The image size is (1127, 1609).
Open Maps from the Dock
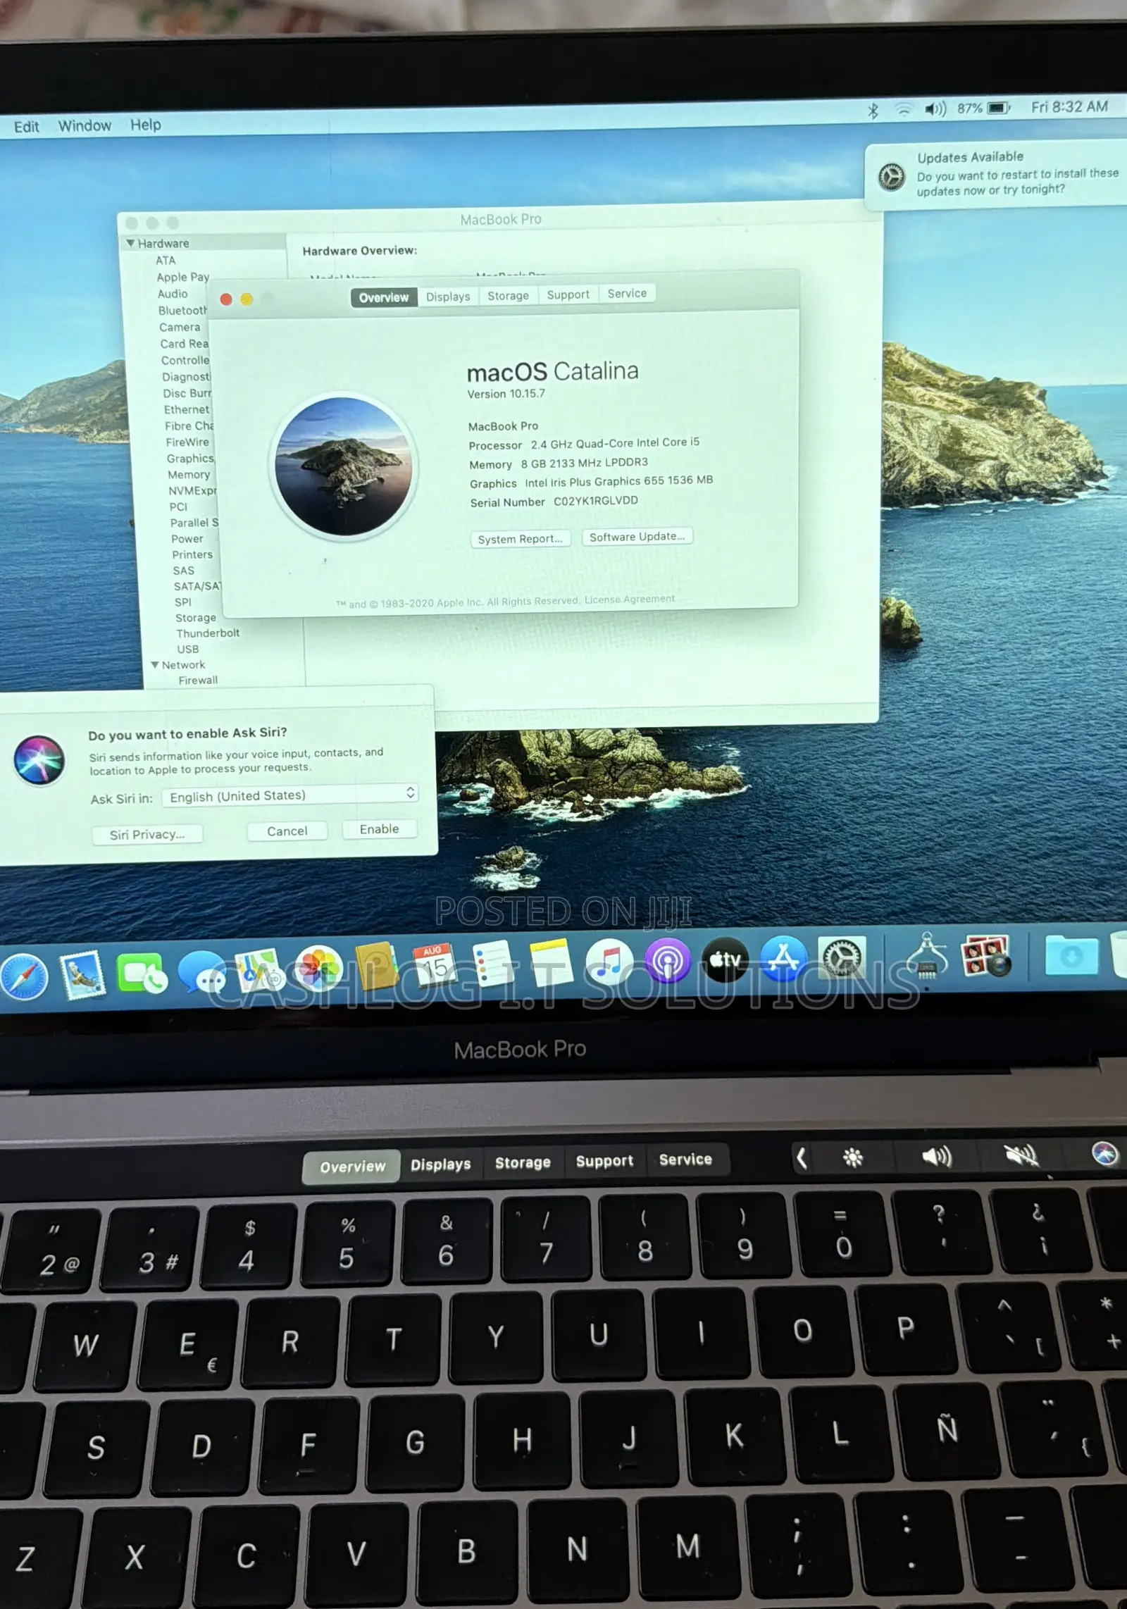tap(259, 971)
